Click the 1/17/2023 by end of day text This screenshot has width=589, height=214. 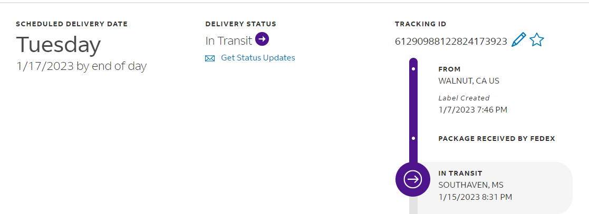pos(81,66)
